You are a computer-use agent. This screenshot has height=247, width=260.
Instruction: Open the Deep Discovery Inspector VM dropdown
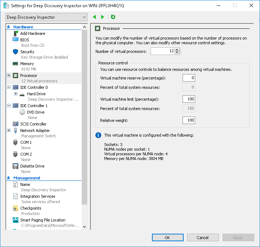(46, 17)
